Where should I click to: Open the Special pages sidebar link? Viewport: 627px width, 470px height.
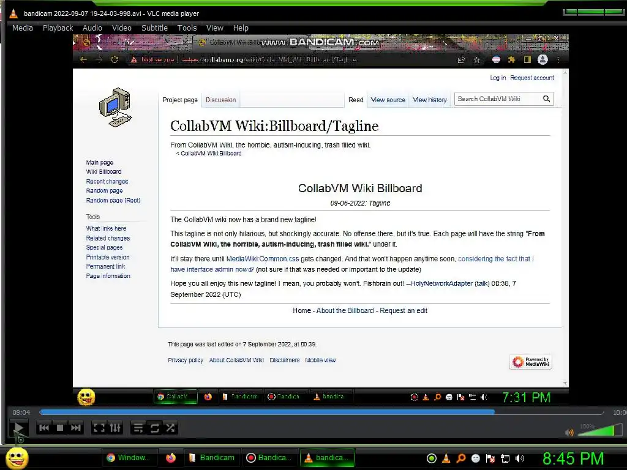[104, 247]
